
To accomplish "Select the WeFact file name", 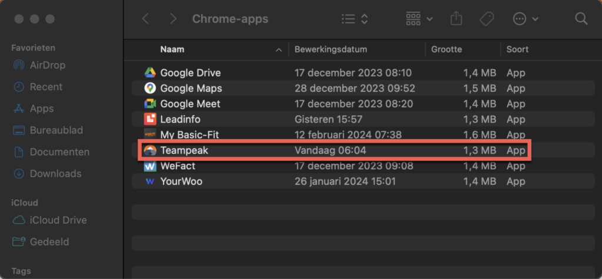I will click(x=178, y=166).
